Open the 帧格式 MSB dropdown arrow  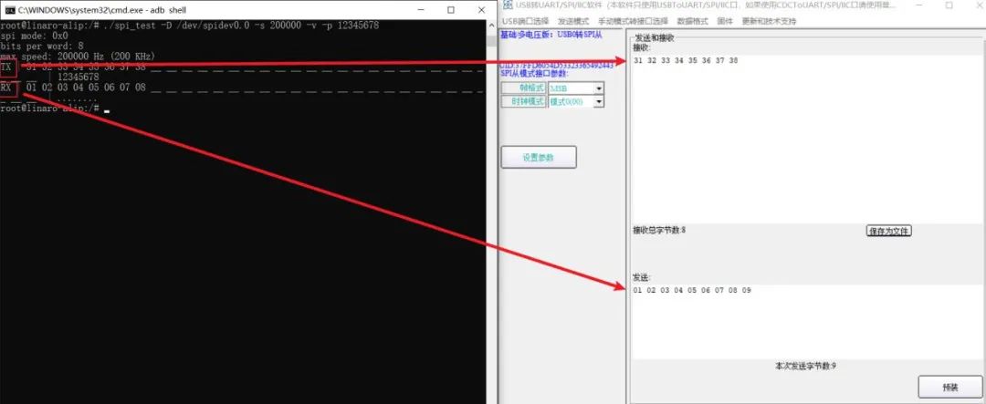(x=599, y=88)
